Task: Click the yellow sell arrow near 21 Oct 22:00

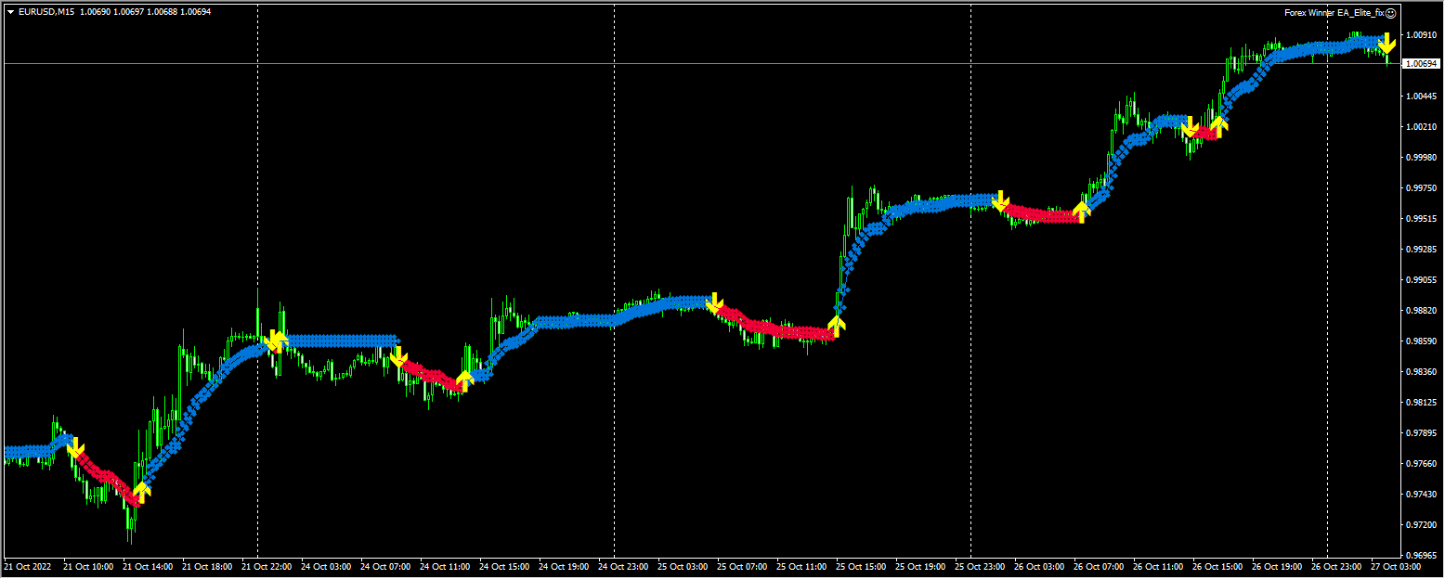Action: click(x=275, y=341)
